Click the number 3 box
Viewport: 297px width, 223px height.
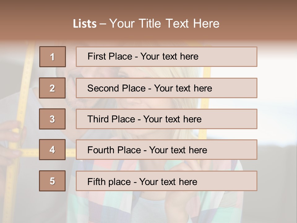52,119
